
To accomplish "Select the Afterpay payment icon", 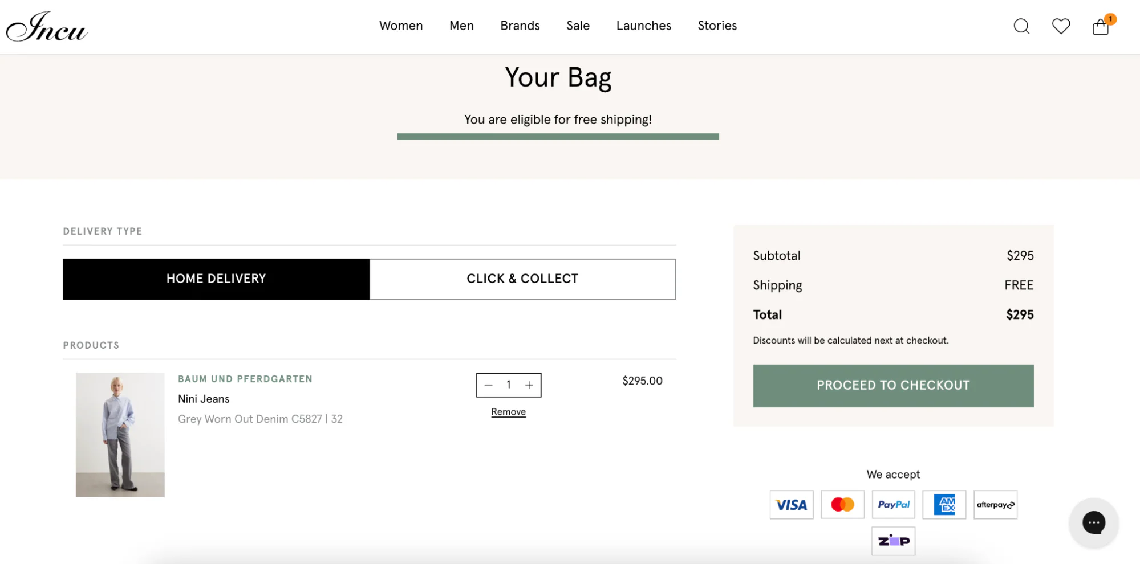I will 995,505.
